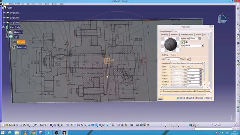The height and width of the screenshot is (135, 240).
Task: Select the Rotate view tool
Action: 78,125
